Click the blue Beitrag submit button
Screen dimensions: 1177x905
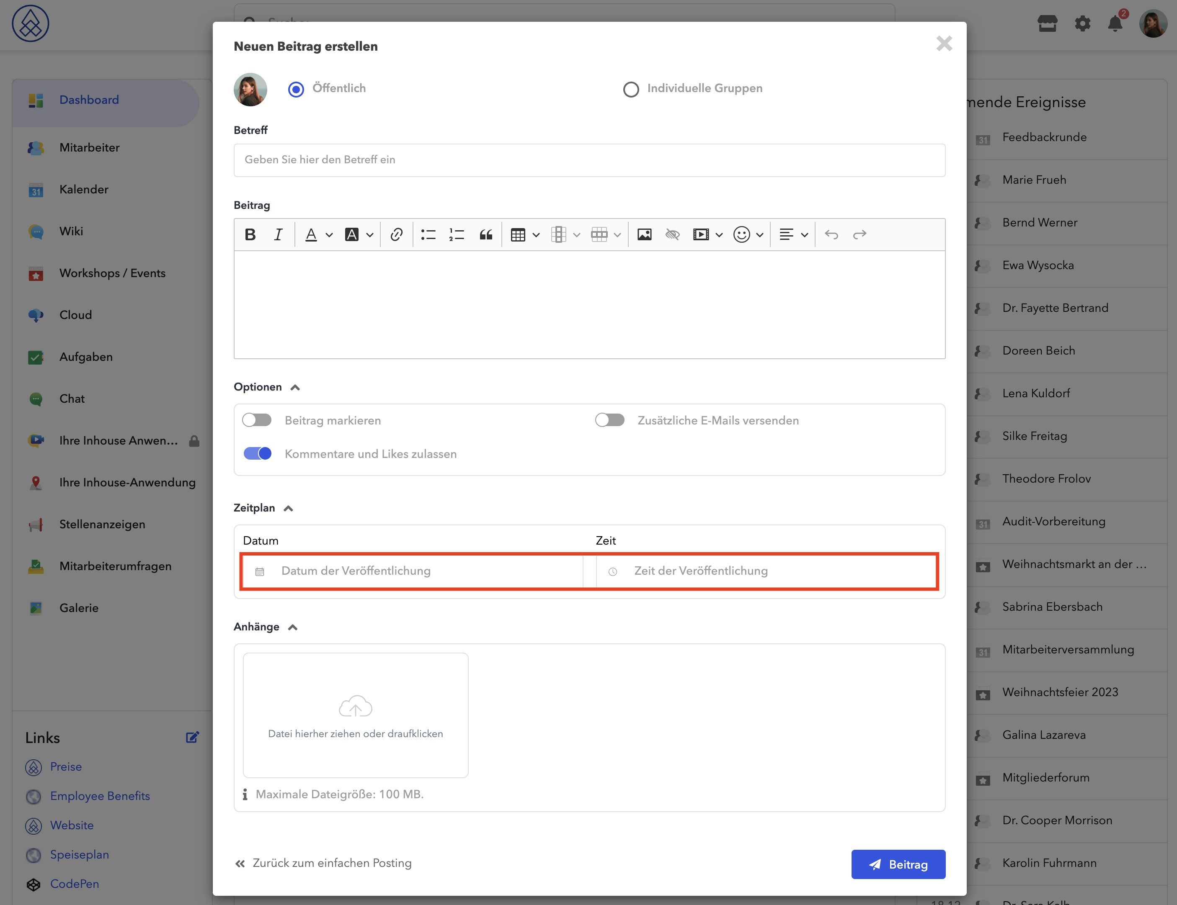click(898, 864)
